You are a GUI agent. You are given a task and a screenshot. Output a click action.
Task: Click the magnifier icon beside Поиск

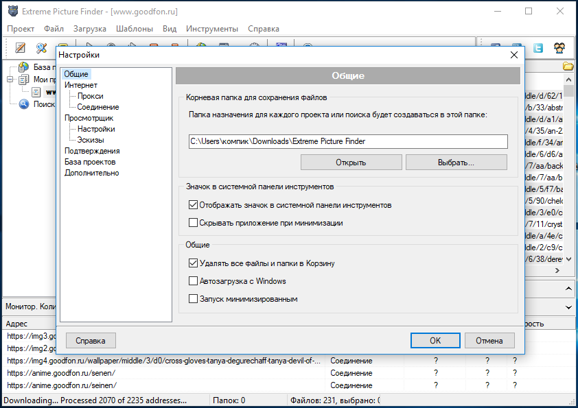[x=23, y=104]
